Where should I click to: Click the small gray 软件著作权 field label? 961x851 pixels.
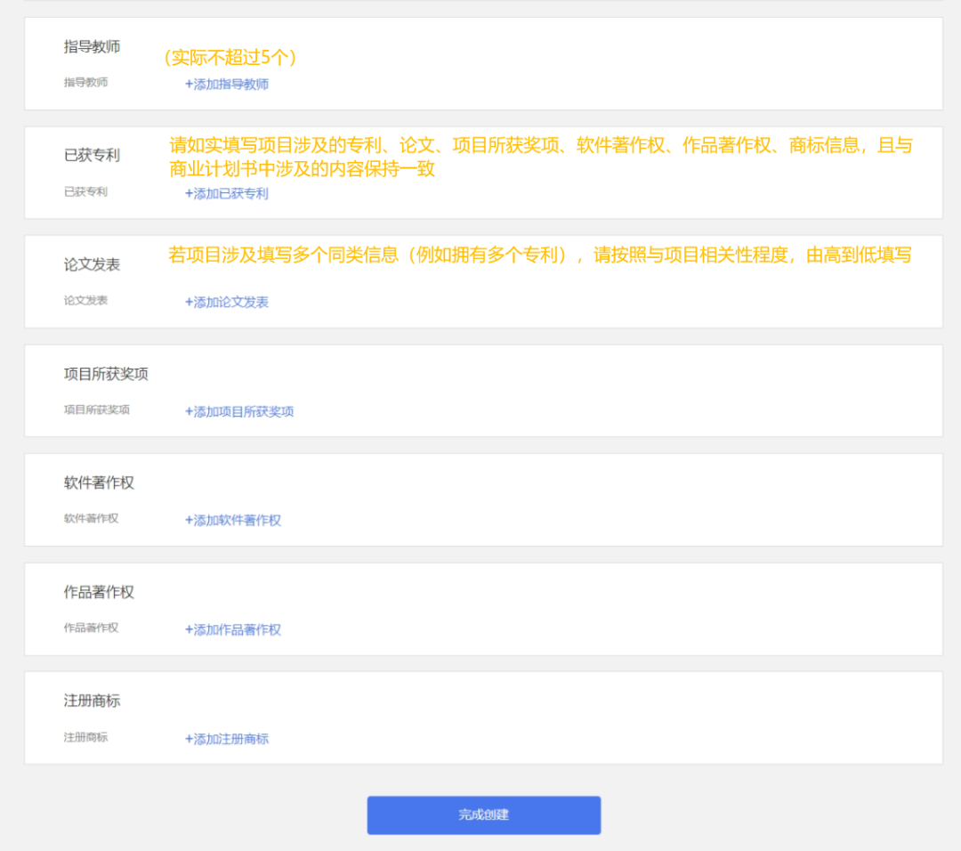[91, 518]
